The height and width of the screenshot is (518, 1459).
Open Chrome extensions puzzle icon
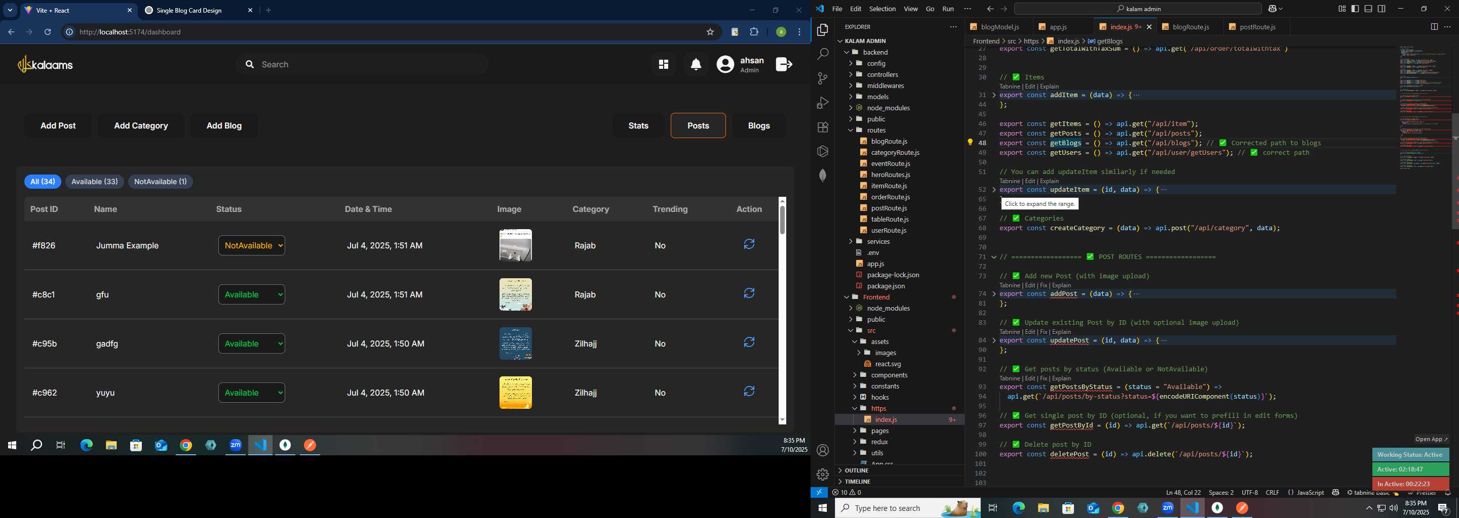754,32
